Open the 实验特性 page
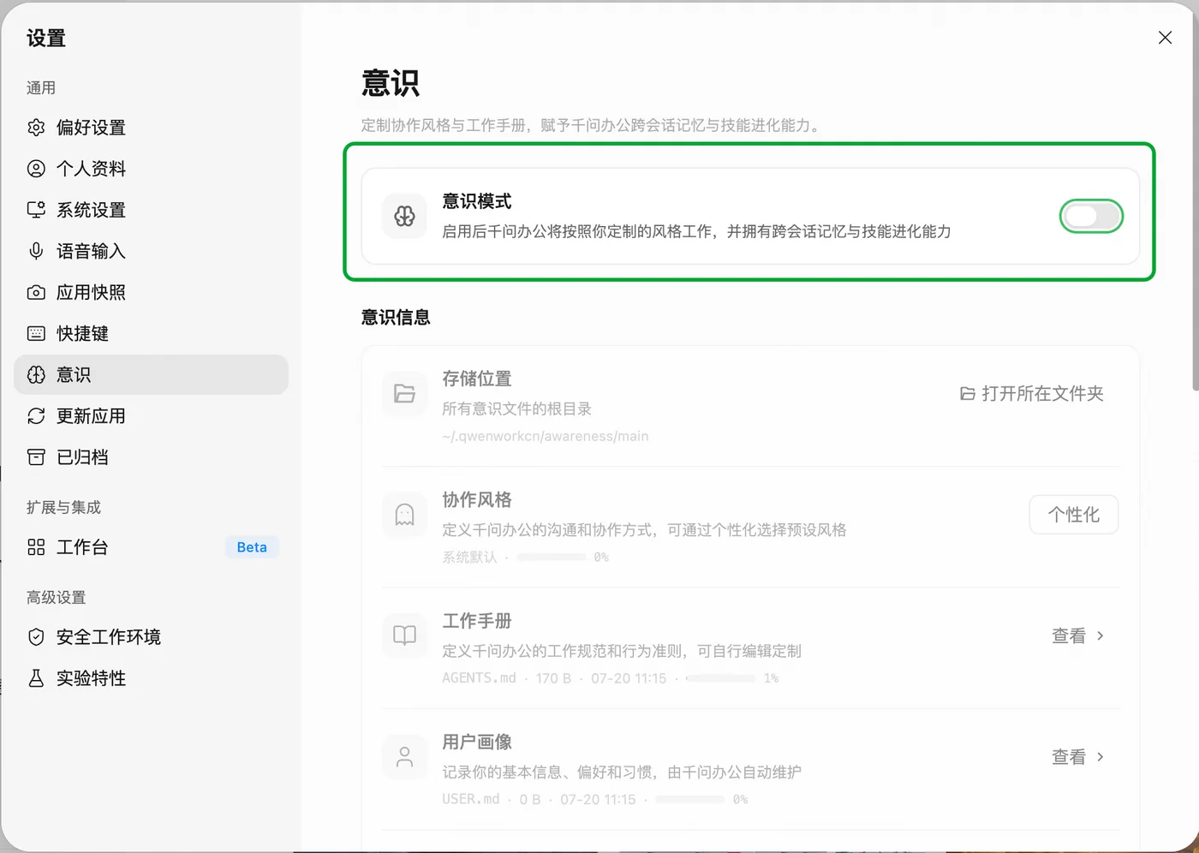The height and width of the screenshot is (853, 1199). [151, 678]
